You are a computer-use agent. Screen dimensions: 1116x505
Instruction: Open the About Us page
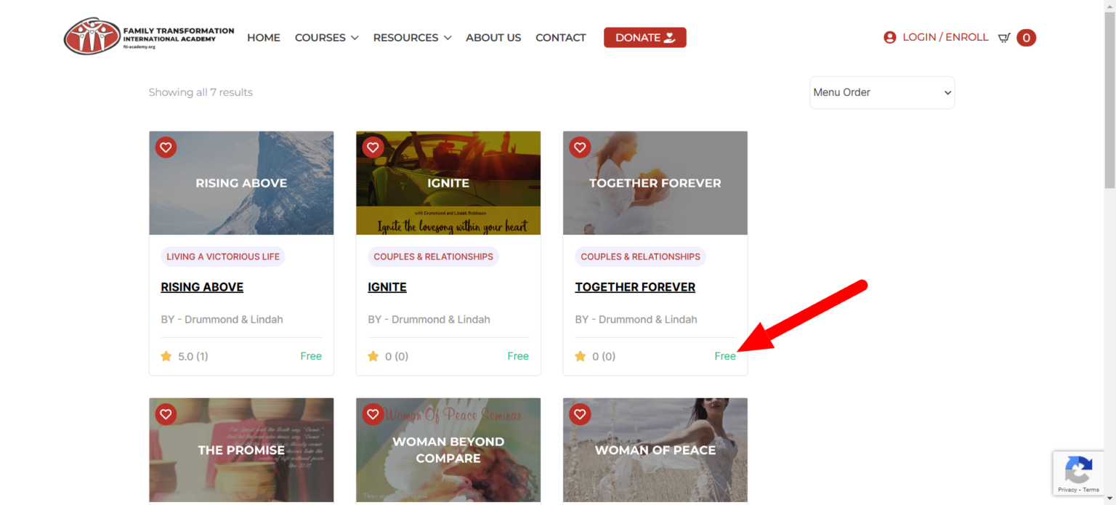point(493,38)
